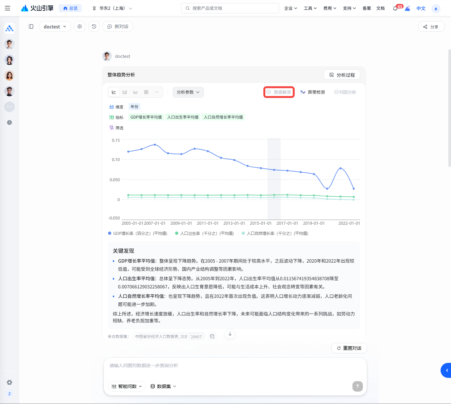Open the 备案 menu item

click(x=367, y=8)
